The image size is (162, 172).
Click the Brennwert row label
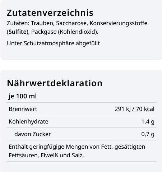(x=23, y=109)
